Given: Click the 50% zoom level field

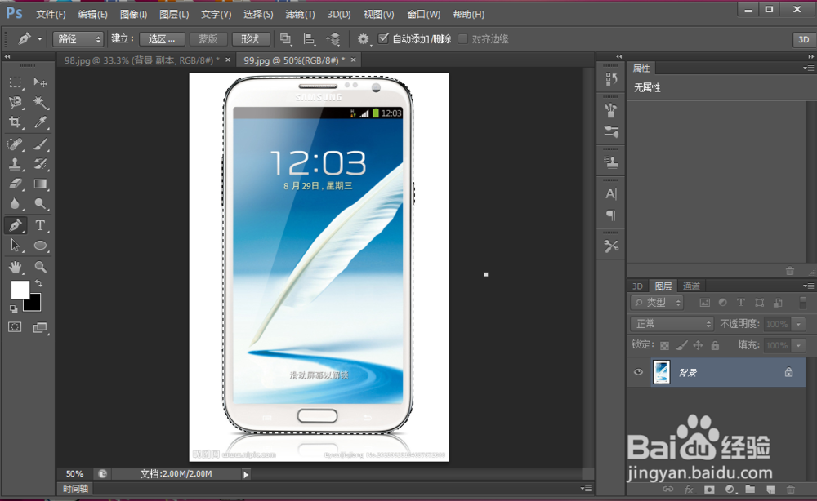Looking at the screenshot, I should (74, 474).
